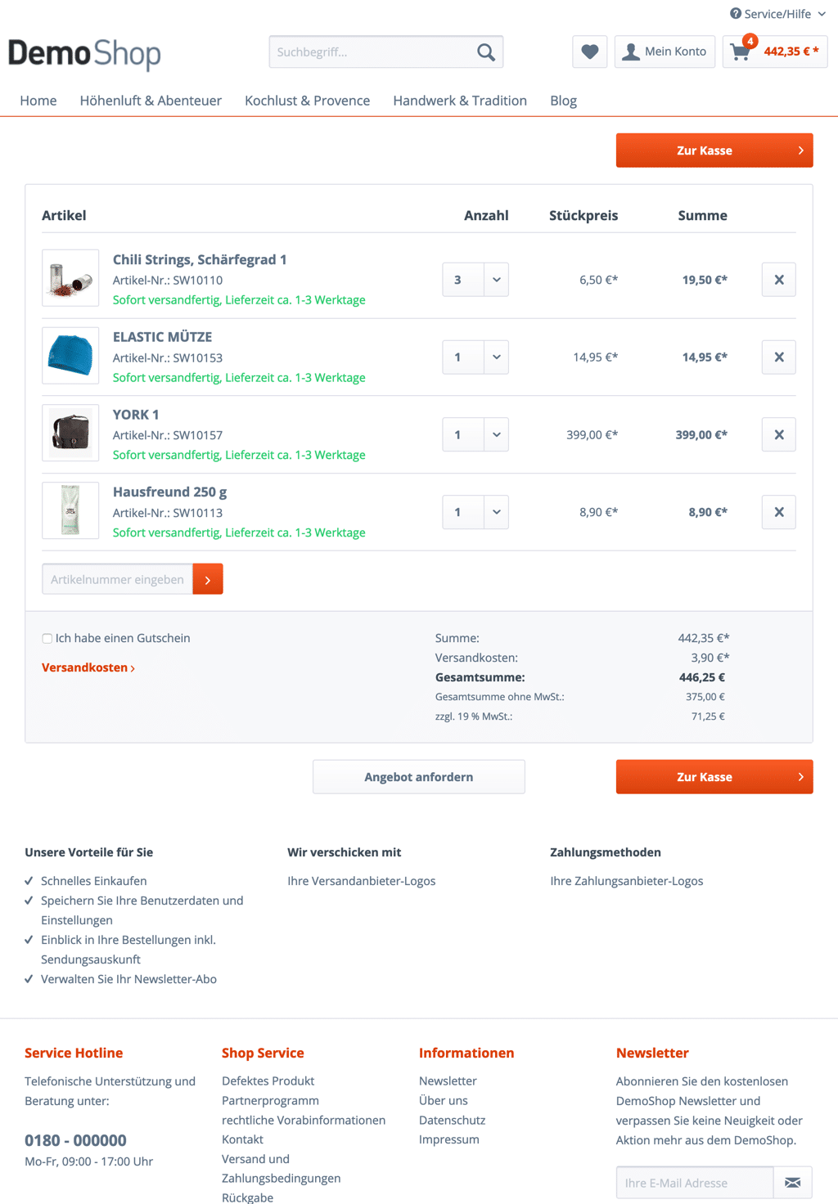
Task: Remove Hausfreund 250 g from cart
Action: [x=779, y=512]
